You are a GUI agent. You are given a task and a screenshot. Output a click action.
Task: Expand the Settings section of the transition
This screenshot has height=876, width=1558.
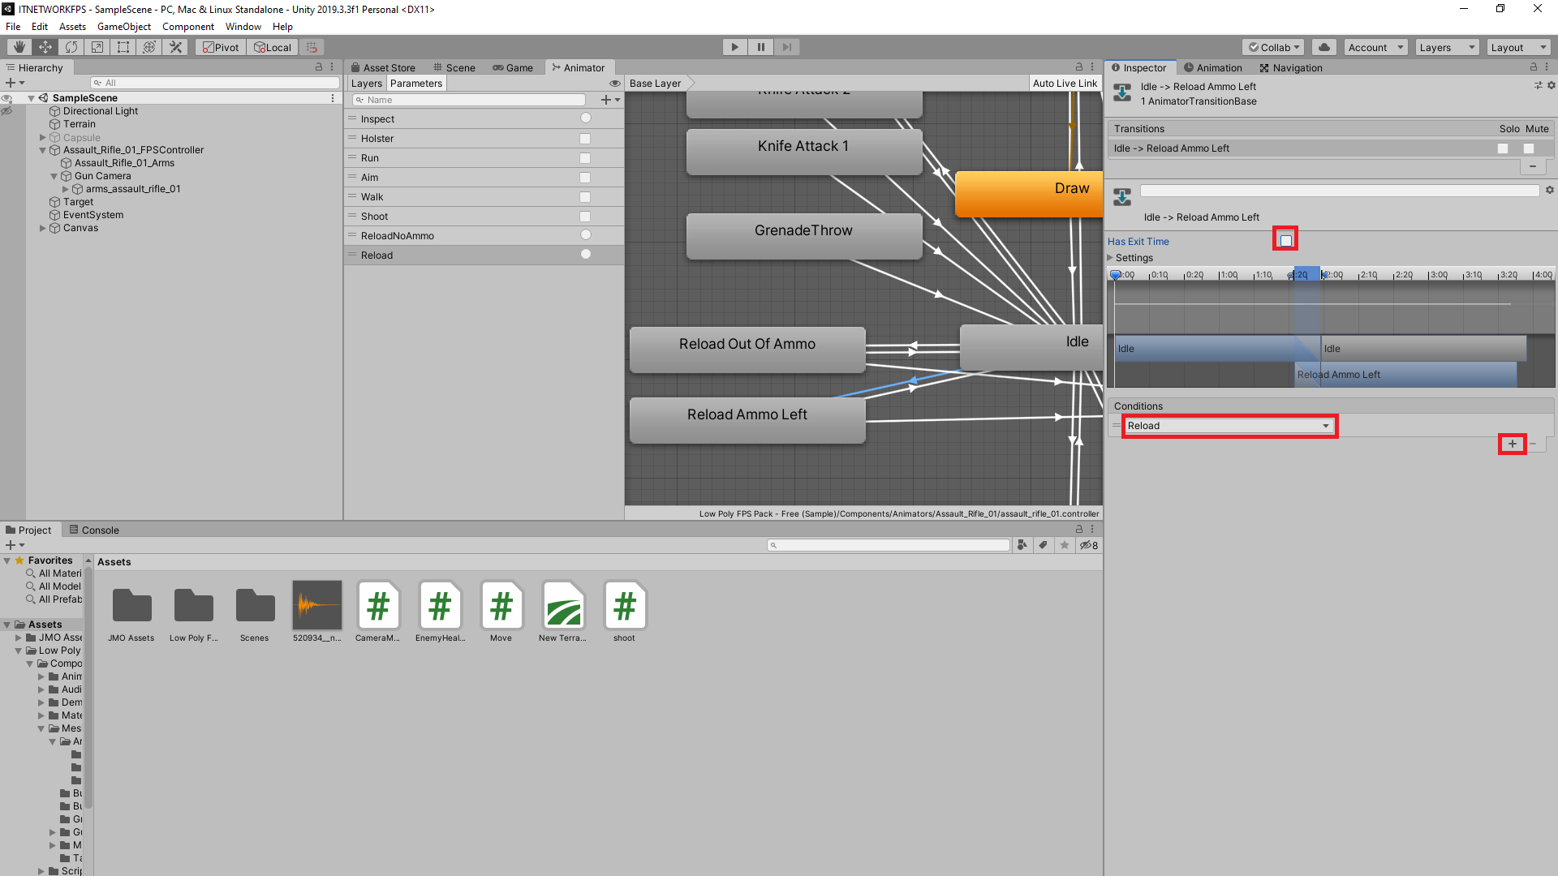click(x=1111, y=257)
